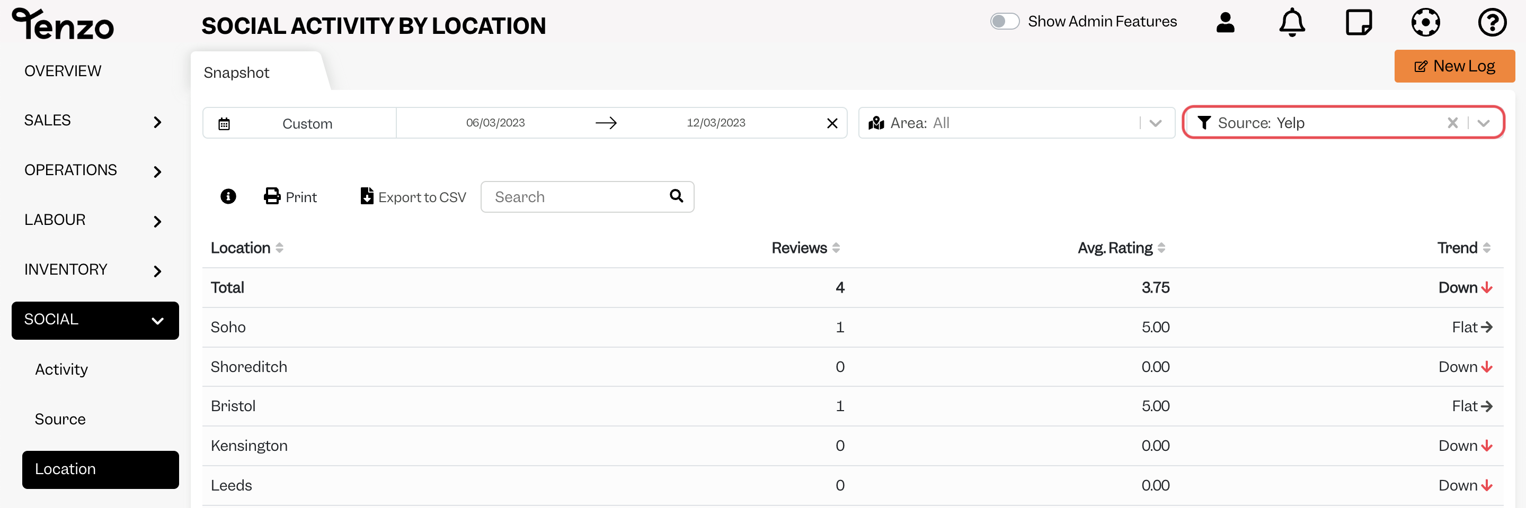
Task: Open notifications bell
Action: 1292,22
